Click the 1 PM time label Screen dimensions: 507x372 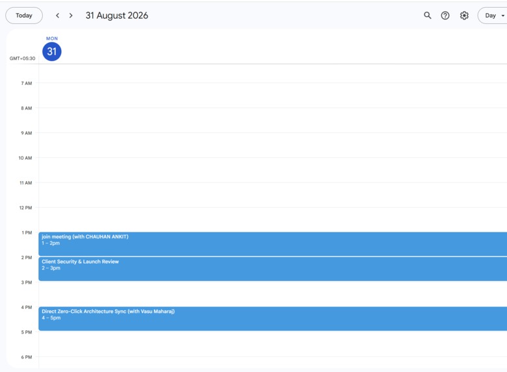[27, 232]
